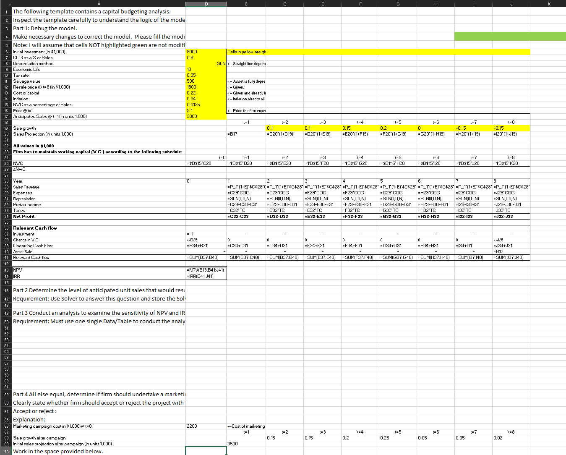Viewport: 566px width, 455px height.
Task: Click the 'Depreciation method' label cell
Action: 99,63
